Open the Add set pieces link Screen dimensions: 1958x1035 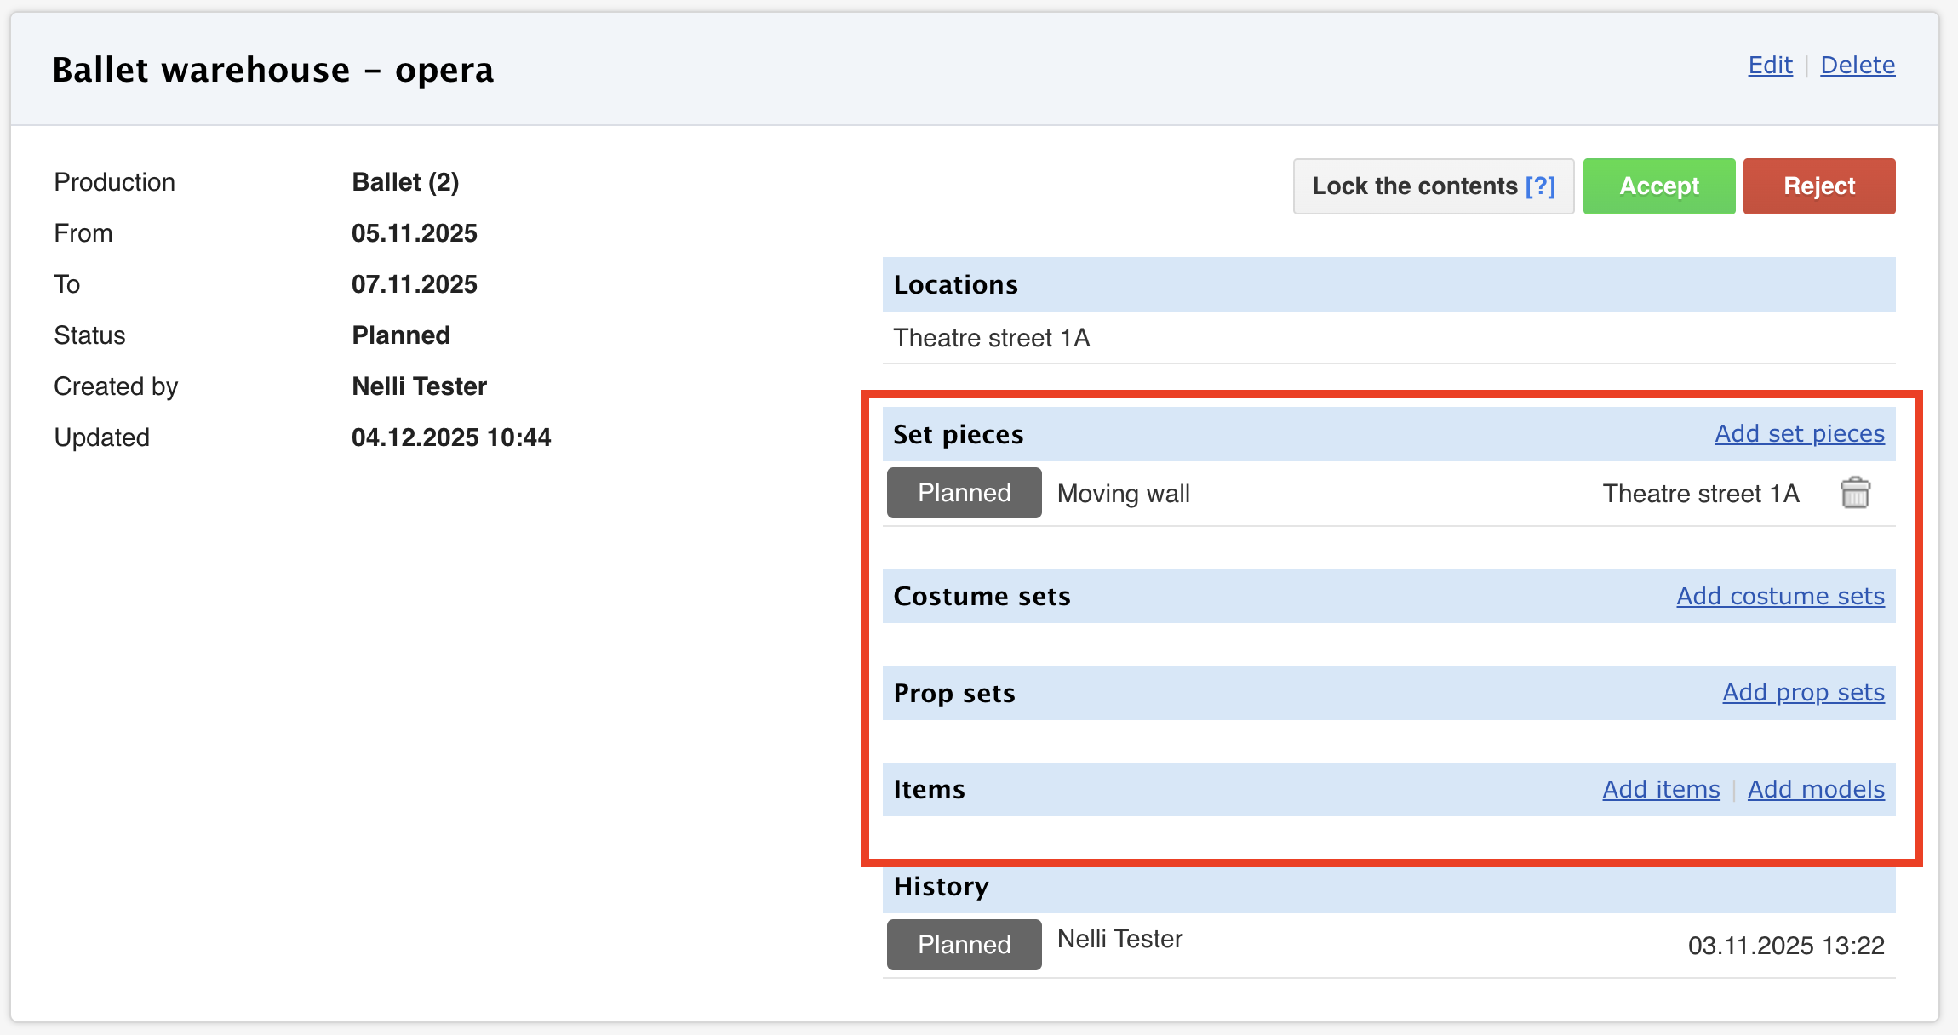(x=1800, y=434)
